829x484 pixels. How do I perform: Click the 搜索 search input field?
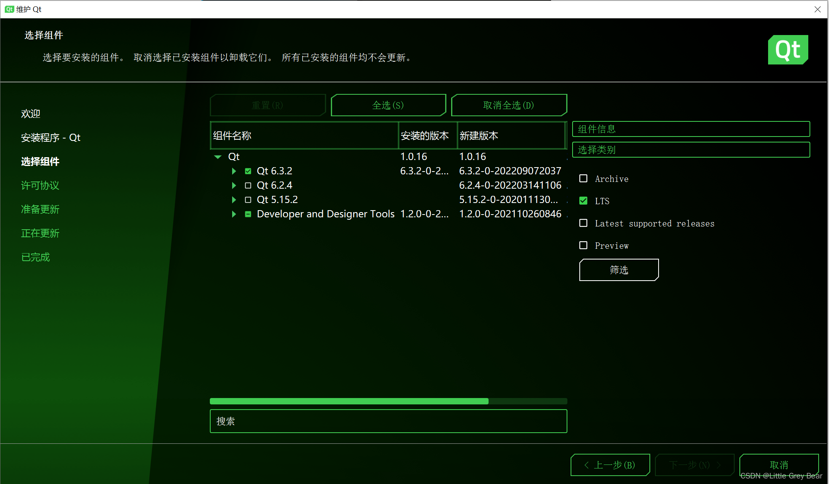pyautogui.click(x=388, y=421)
